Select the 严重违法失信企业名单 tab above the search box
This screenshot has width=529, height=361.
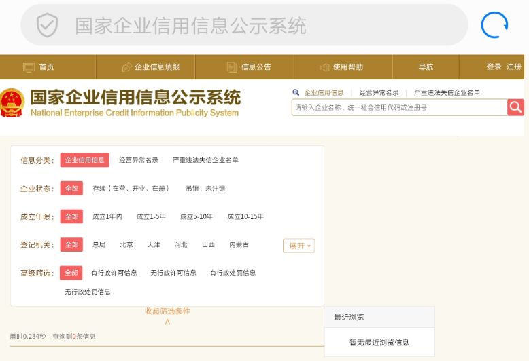tap(447, 92)
